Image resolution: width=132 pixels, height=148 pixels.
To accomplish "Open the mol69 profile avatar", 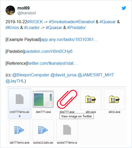I will click(x=10, y=10).
